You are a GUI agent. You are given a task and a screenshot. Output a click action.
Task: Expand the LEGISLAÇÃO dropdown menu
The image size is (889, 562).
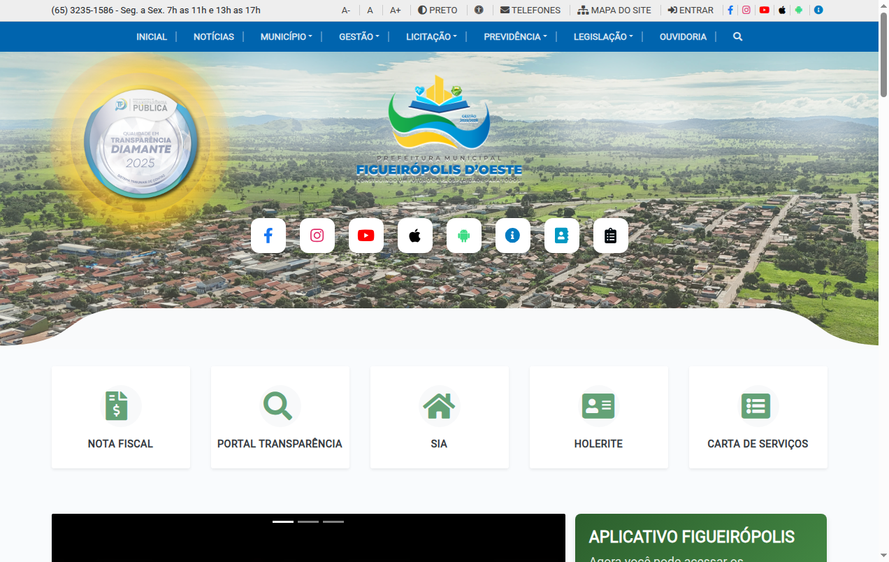point(604,37)
